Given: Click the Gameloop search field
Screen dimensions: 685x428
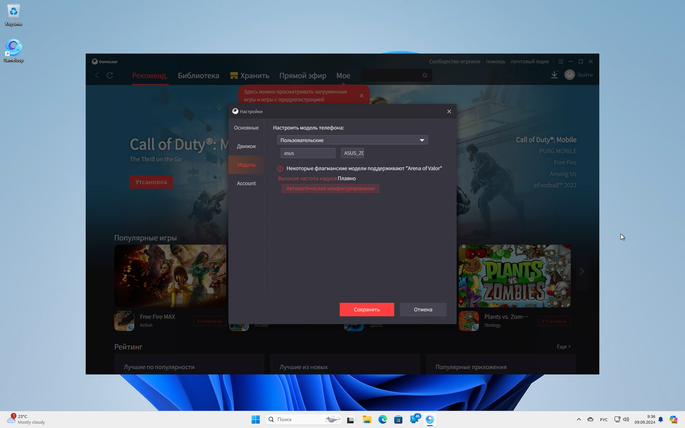Looking at the screenshot, I should click(396, 75).
